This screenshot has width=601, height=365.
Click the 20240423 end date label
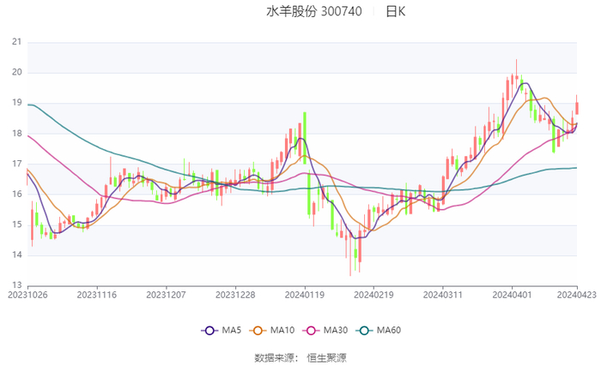pos(577,294)
